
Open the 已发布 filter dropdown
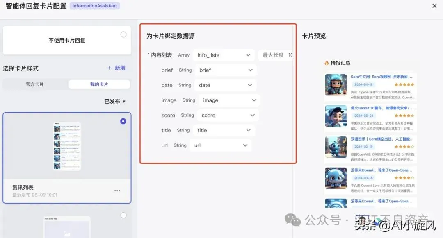(115, 101)
